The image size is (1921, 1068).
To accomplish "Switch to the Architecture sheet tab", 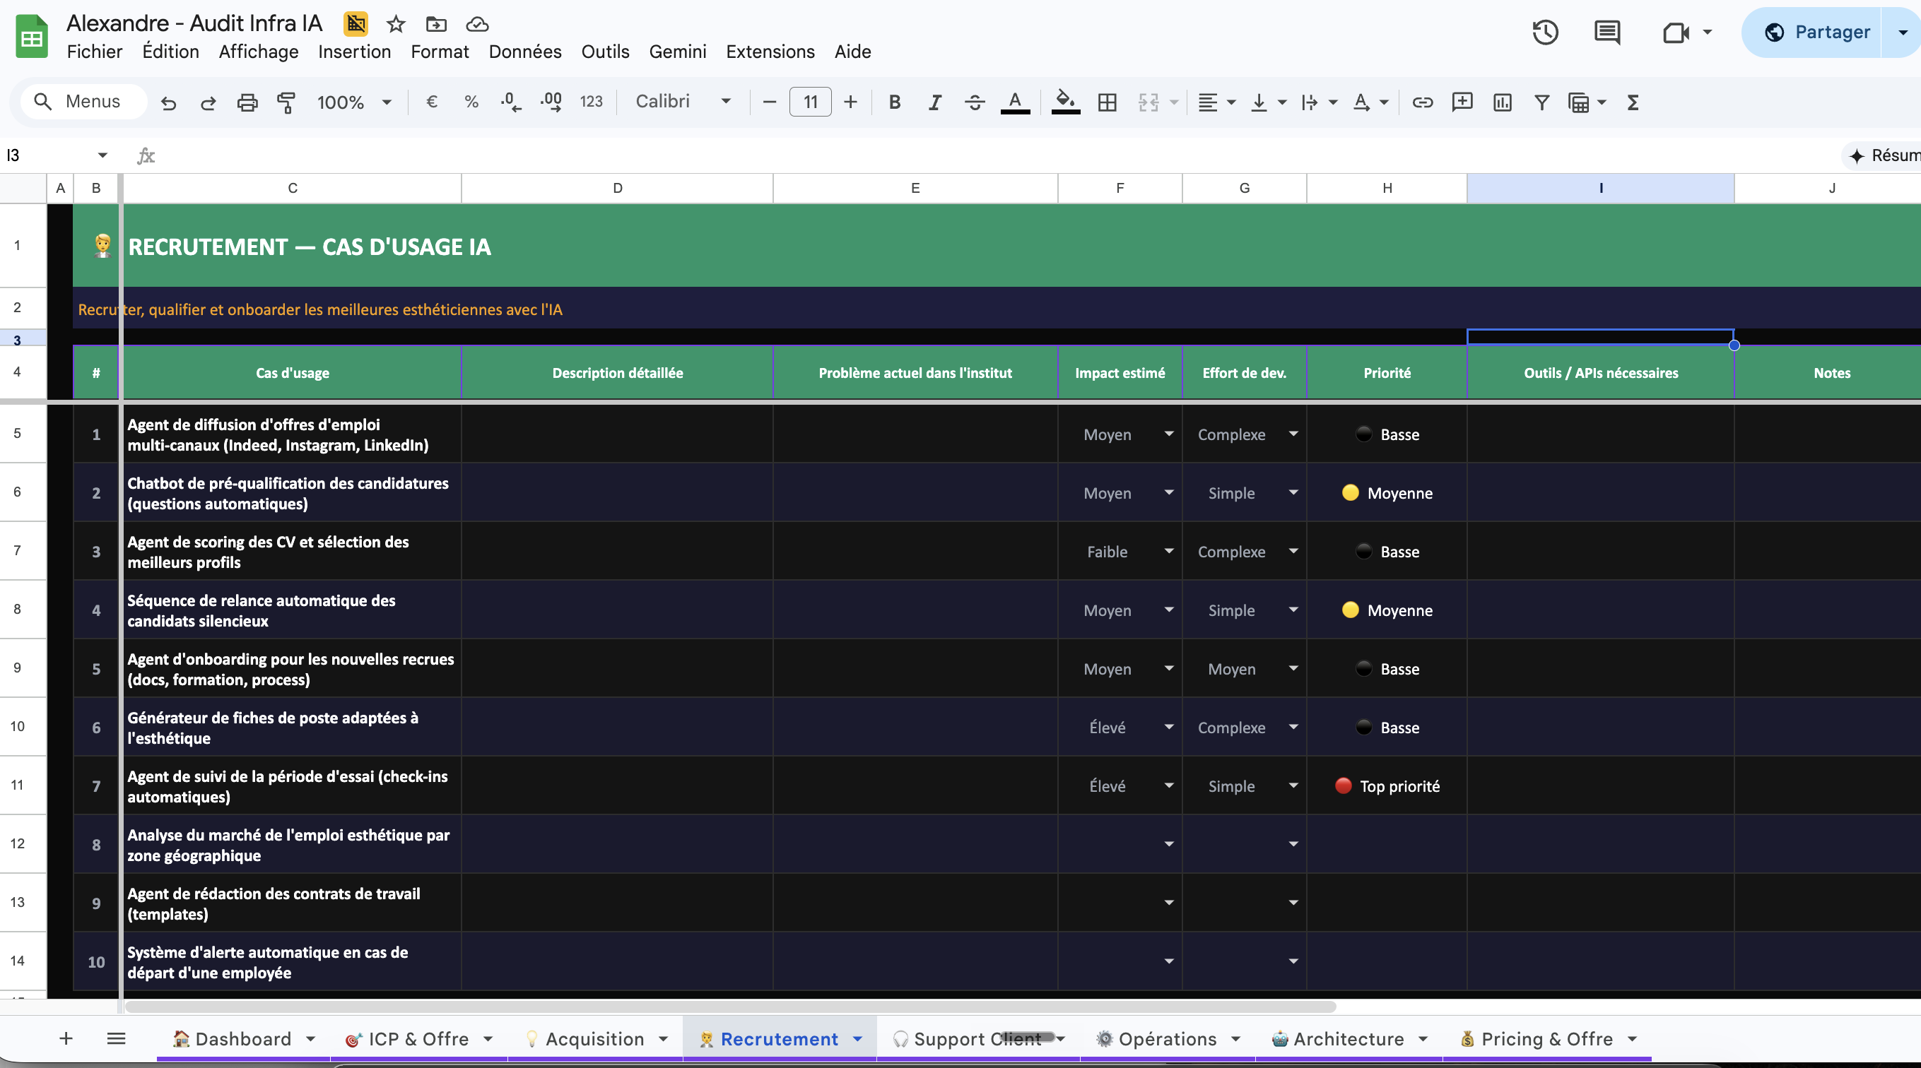I will pyautogui.click(x=1349, y=1038).
